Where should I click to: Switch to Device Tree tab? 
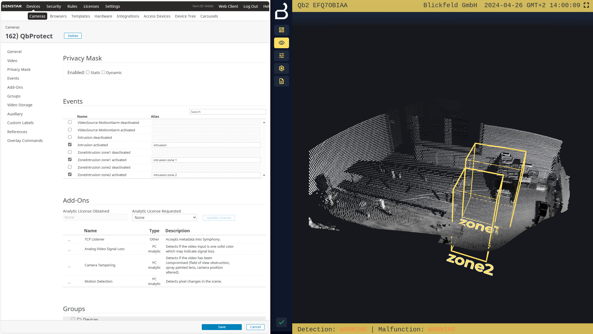coord(185,16)
